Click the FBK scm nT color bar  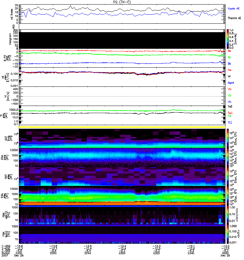pyautogui.click(x=227, y=234)
